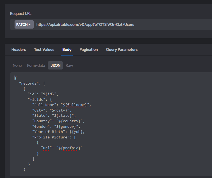This screenshot has width=212, height=178.
Task: Click the "id": "${id}" line
Action: click(43, 94)
